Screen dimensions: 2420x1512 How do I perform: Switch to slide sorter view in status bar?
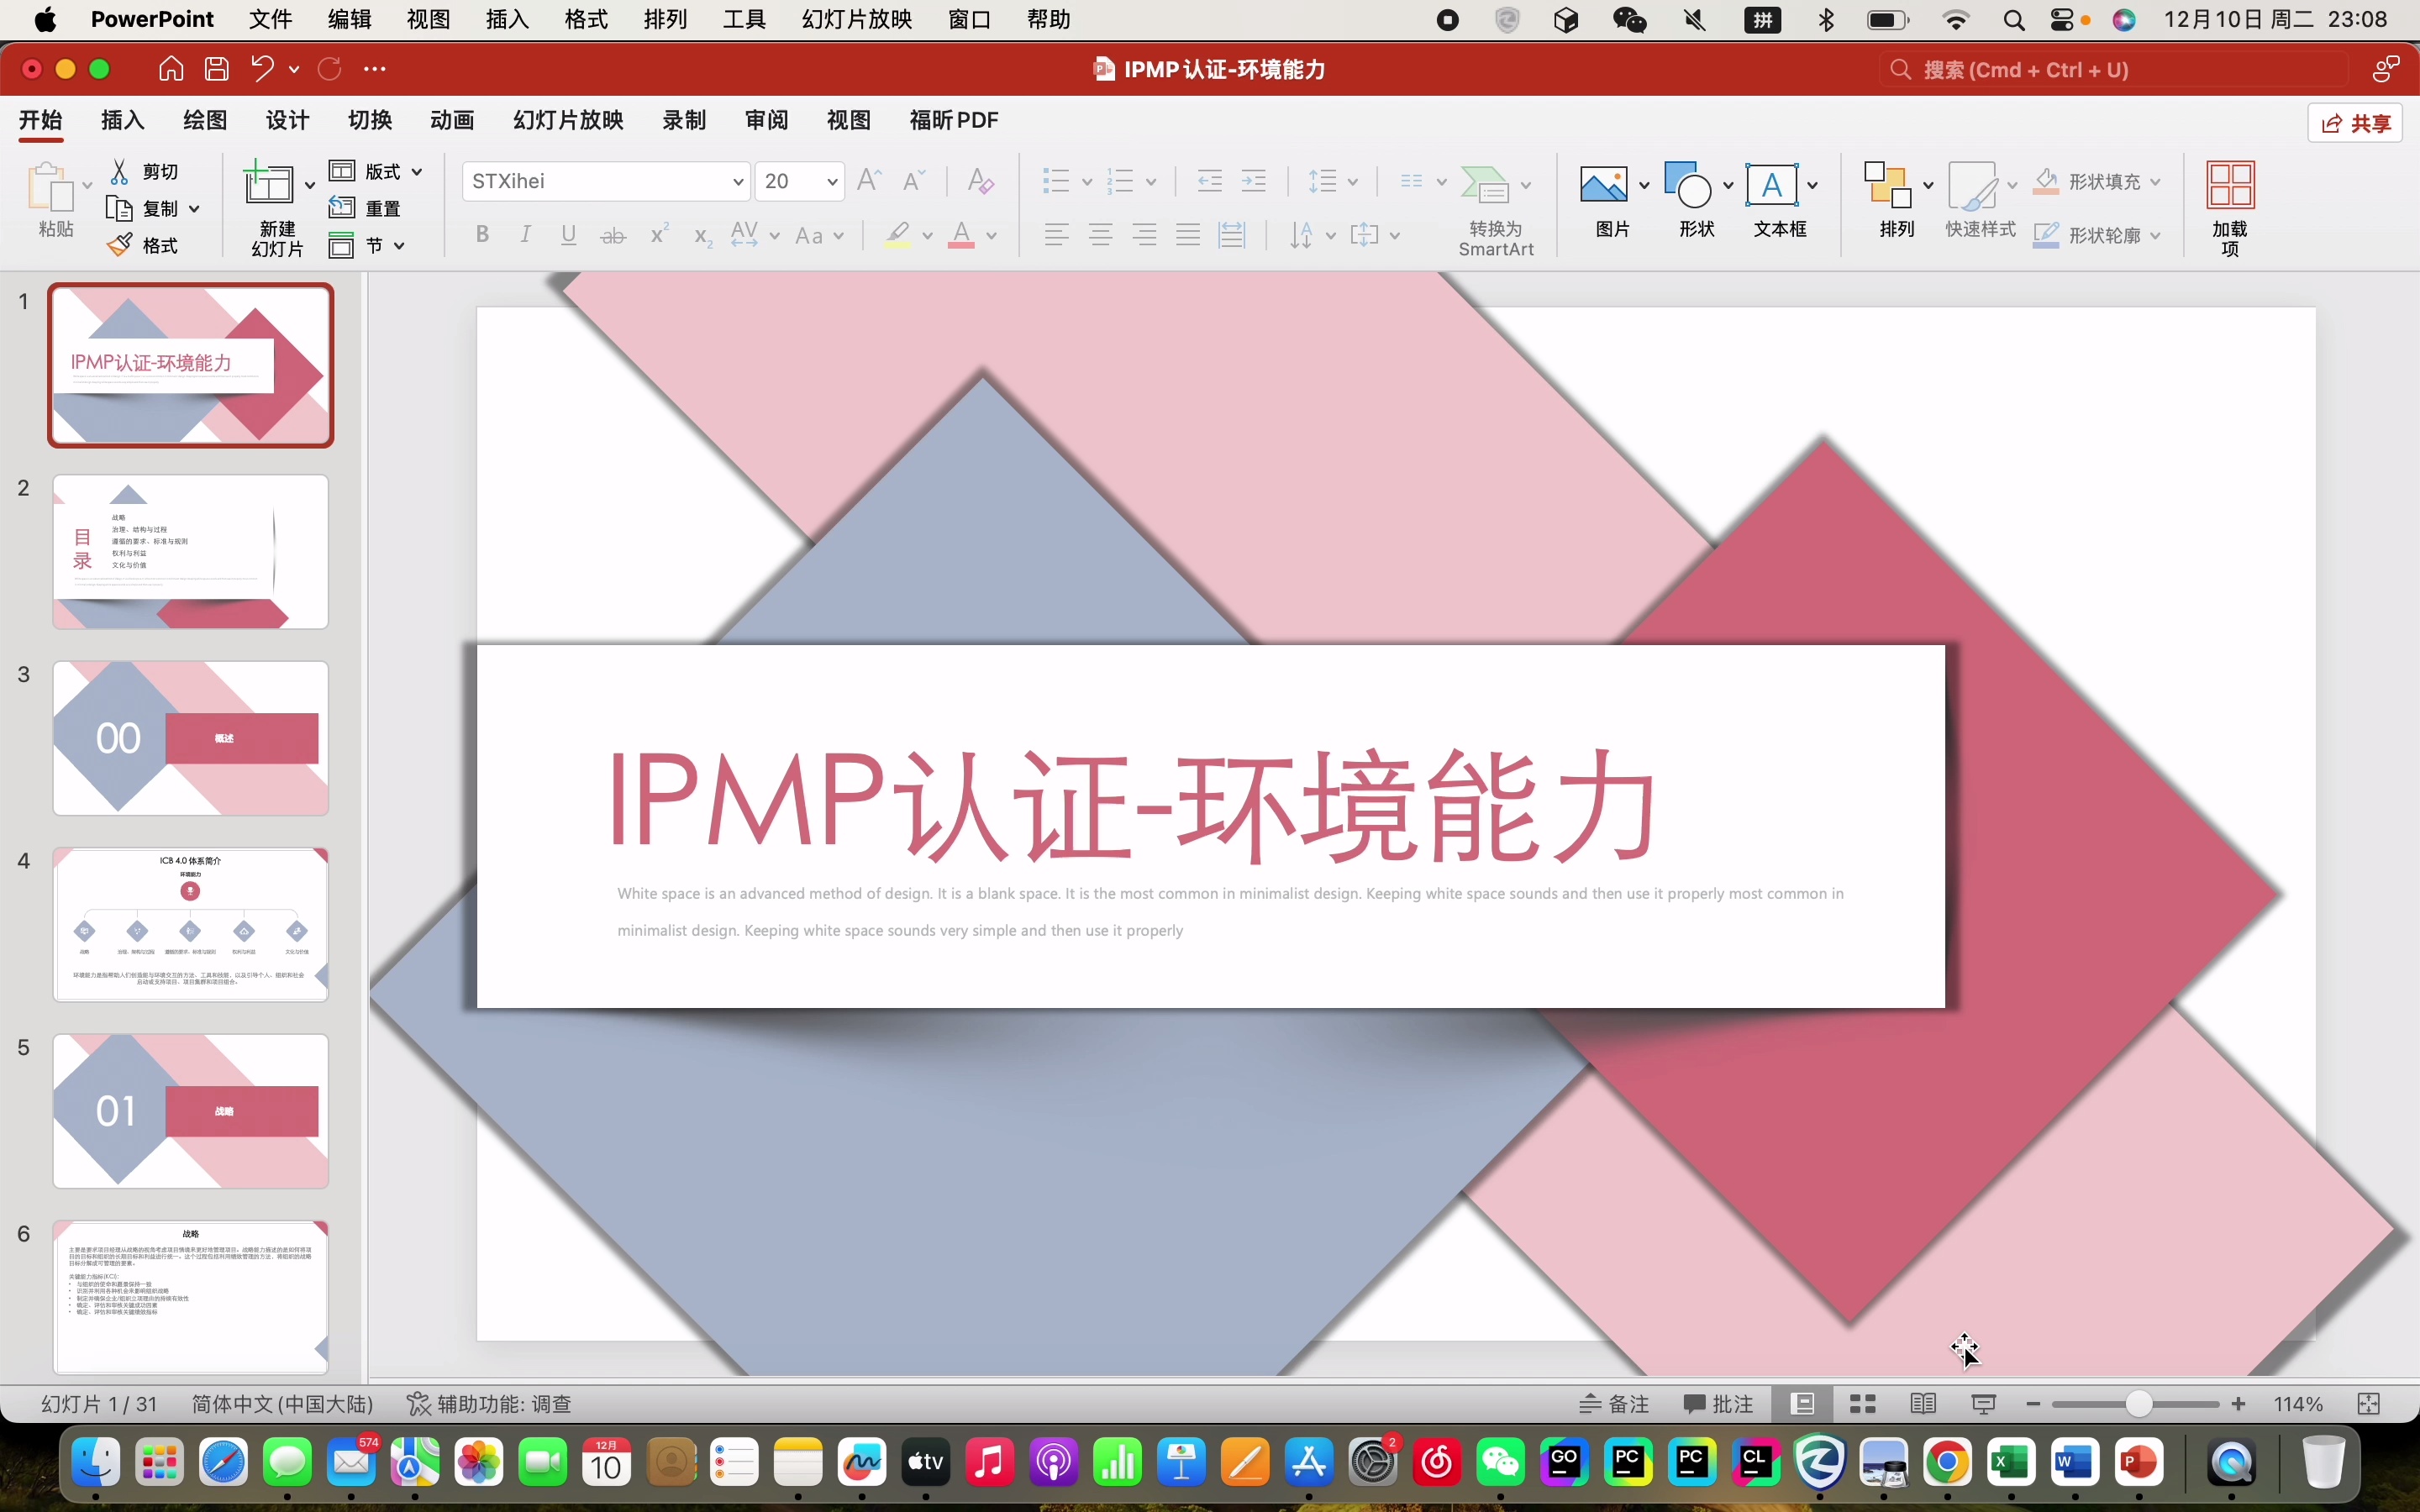(1862, 1404)
